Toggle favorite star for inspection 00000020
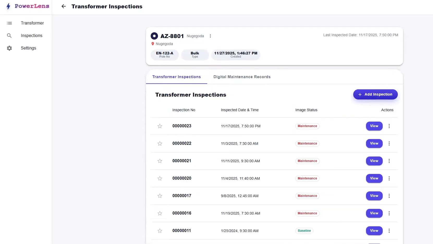The image size is (433, 244). click(x=160, y=178)
